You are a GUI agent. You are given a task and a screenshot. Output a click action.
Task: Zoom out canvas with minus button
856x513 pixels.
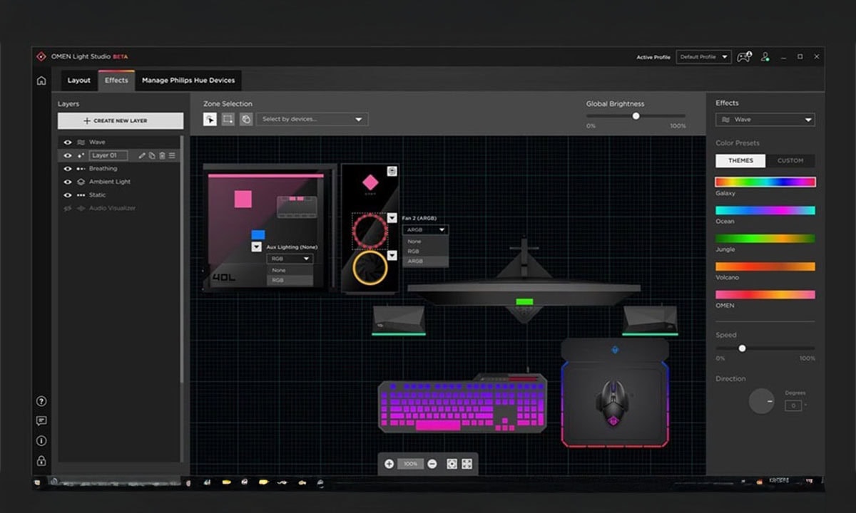click(432, 464)
